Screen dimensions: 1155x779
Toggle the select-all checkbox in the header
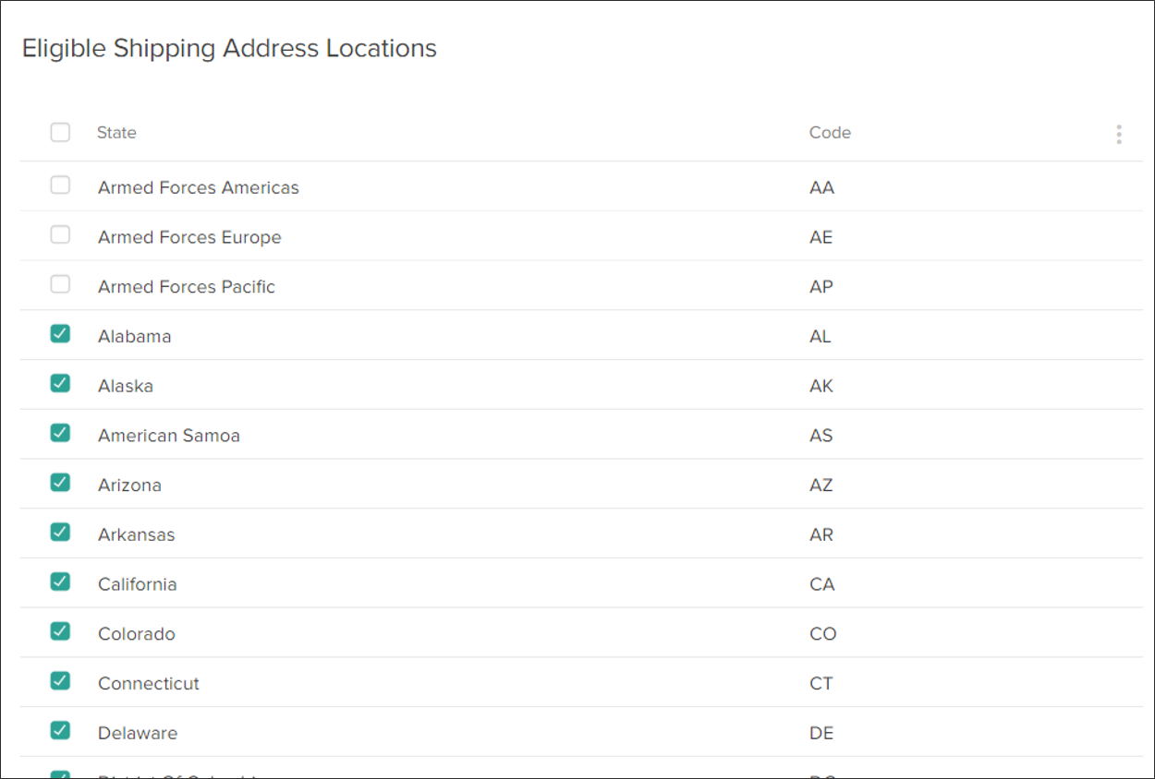60,132
